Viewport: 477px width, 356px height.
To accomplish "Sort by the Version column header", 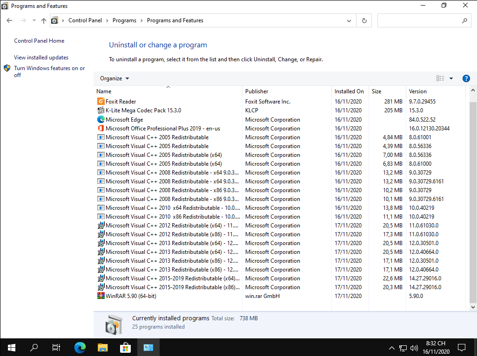I will 436,91.
